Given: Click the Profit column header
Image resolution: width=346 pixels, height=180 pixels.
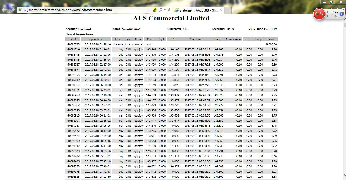Looking at the screenshot, I should tap(271, 39).
